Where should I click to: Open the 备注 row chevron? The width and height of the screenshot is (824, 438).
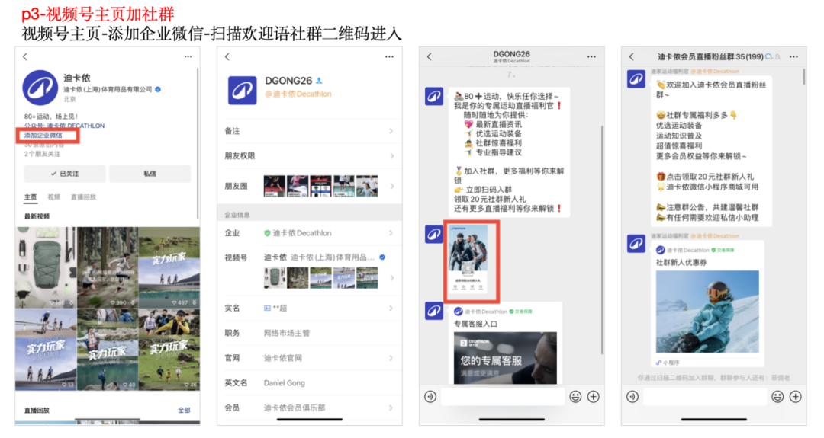click(391, 131)
